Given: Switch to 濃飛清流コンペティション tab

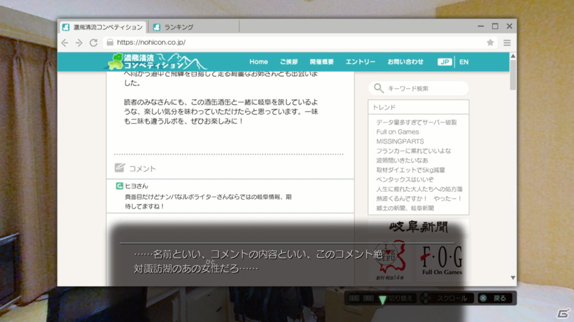Looking at the screenshot, I should (103, 27).
